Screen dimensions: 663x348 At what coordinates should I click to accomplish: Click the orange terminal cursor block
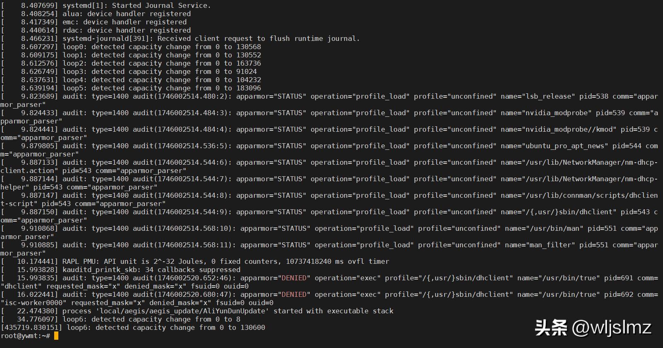coord(56,336)
